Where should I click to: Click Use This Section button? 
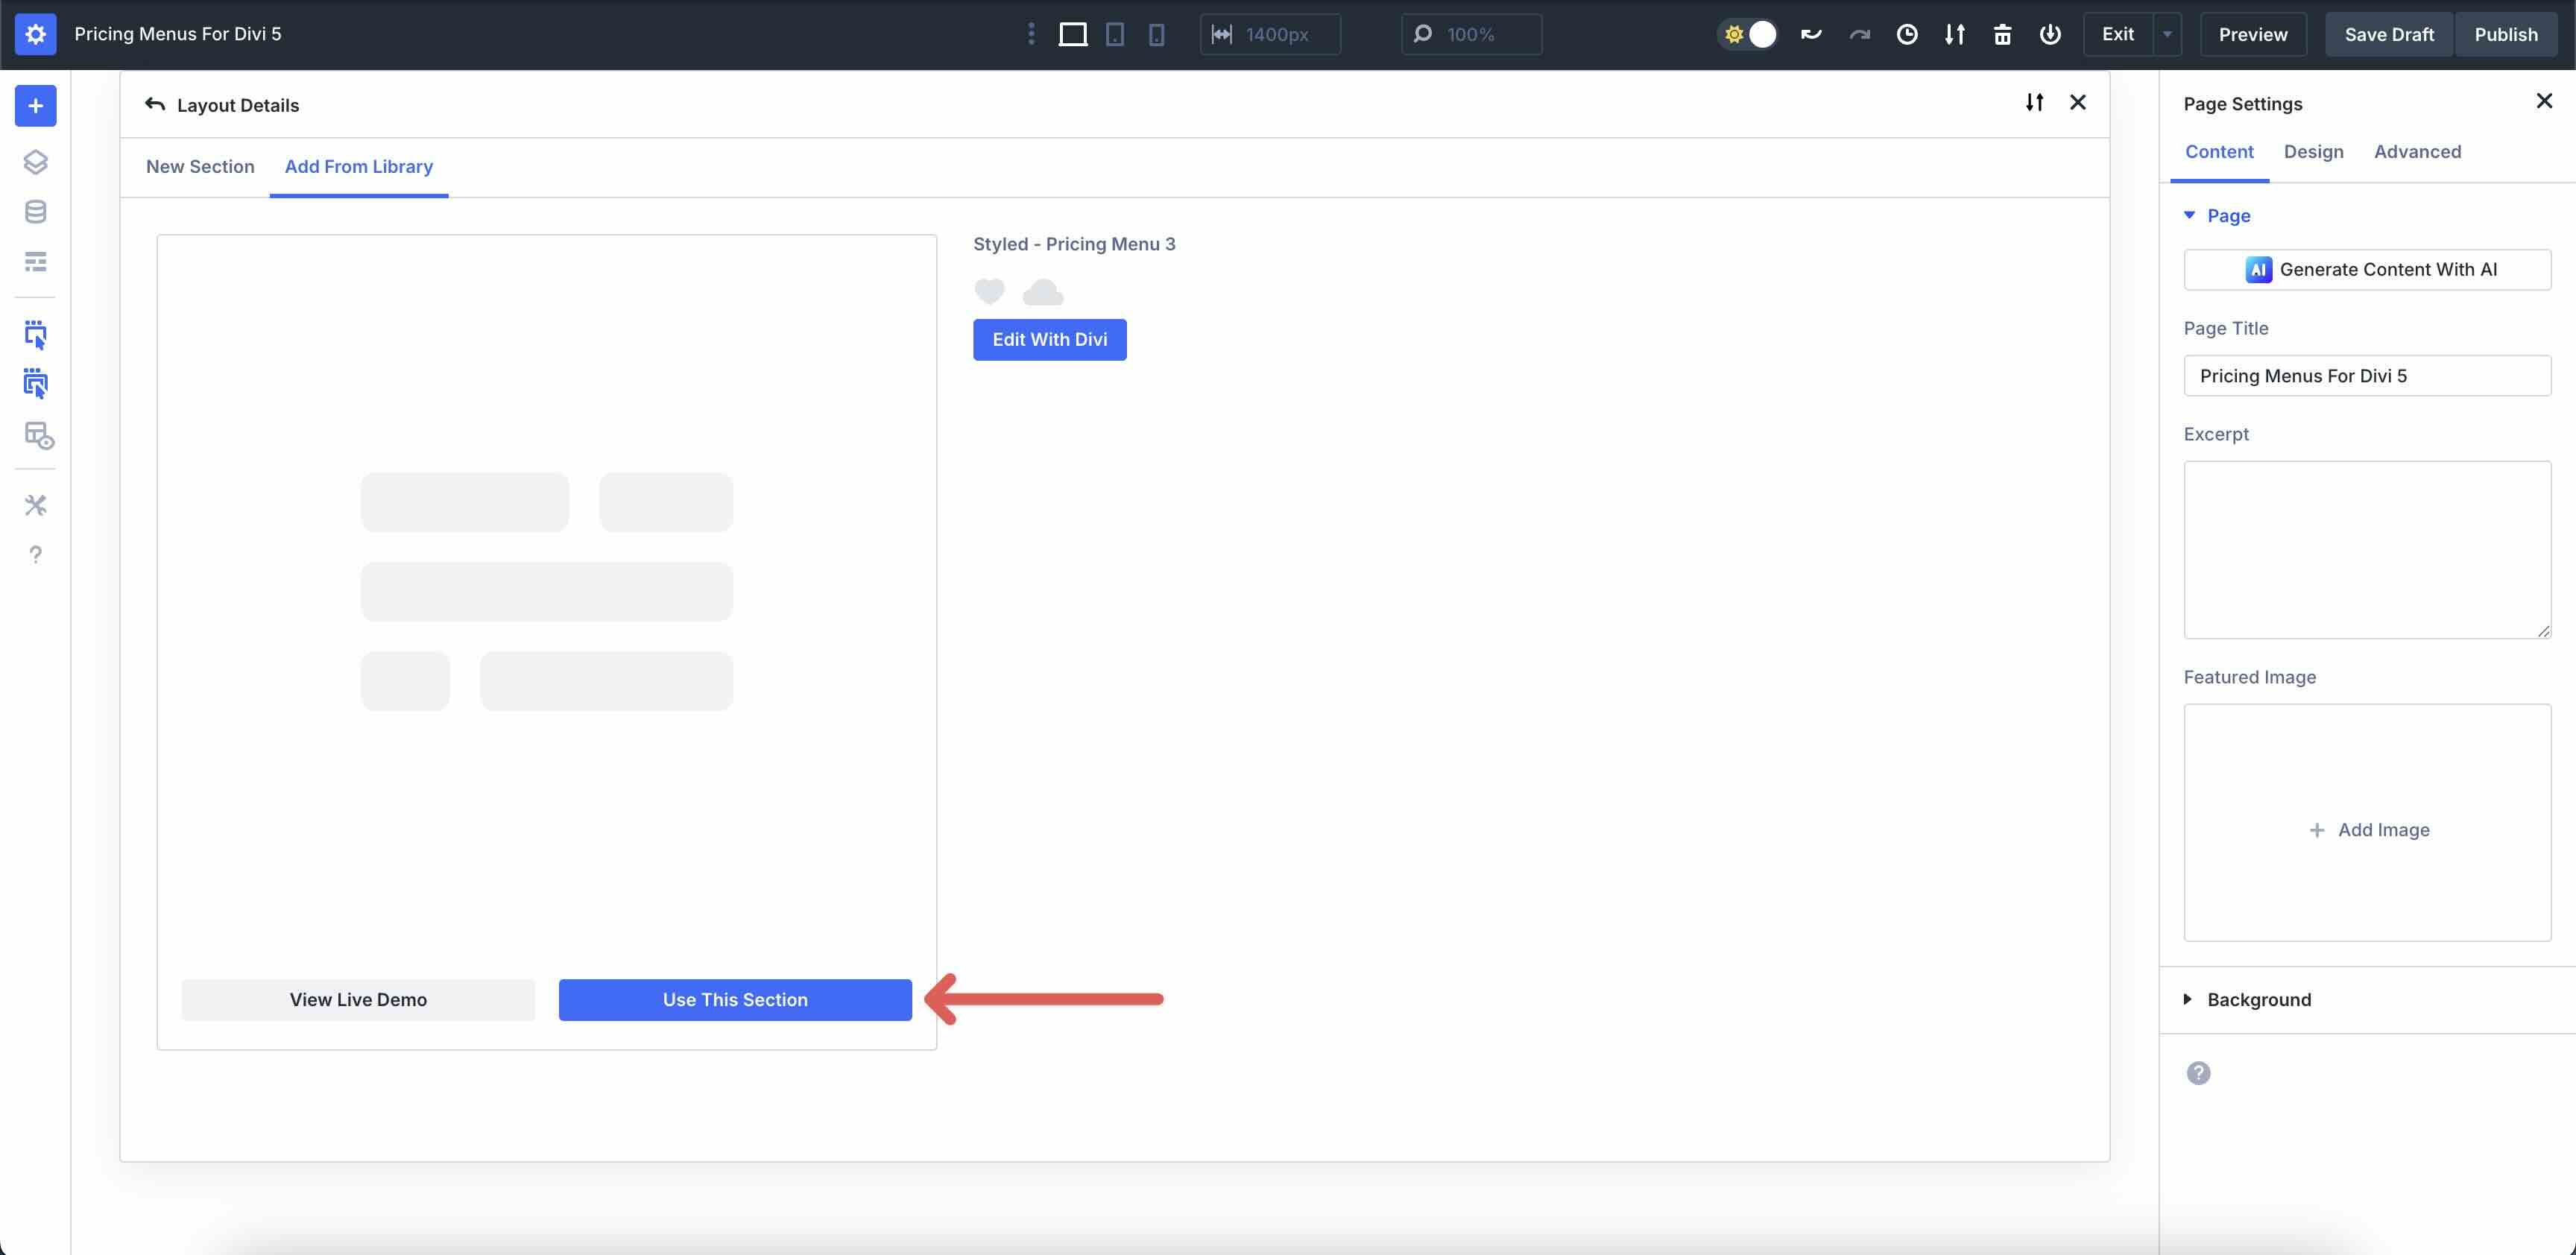(x=735, y=999)
